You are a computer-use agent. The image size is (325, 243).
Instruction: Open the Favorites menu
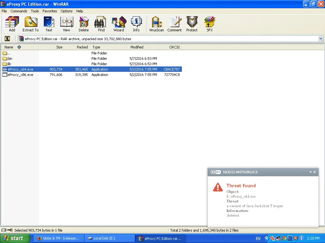[x=50, y=11]
